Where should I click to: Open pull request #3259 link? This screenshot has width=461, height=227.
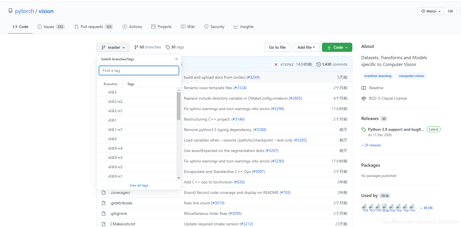[253, 77]
